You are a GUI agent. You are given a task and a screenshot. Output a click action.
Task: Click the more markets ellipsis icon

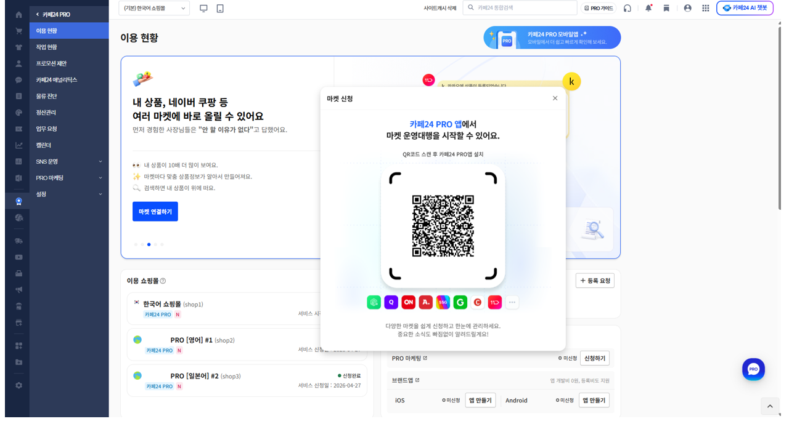tap(512, 302)
